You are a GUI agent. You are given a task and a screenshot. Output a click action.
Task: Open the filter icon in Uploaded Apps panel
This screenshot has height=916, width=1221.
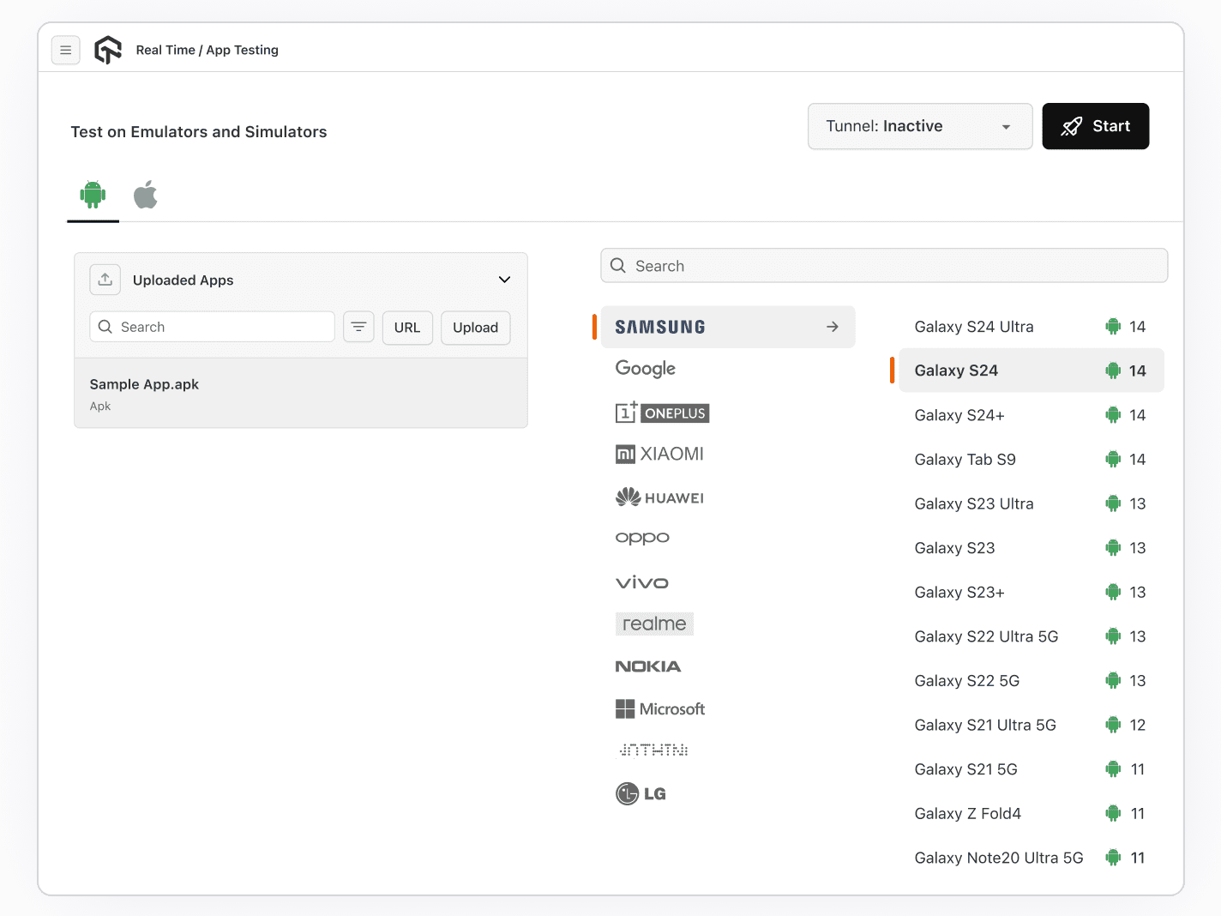point(358,327)
